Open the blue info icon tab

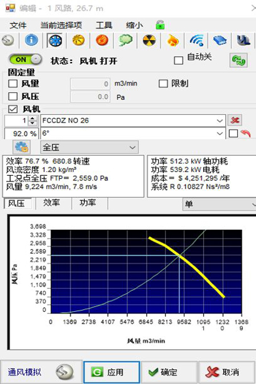tap(31, 40)
